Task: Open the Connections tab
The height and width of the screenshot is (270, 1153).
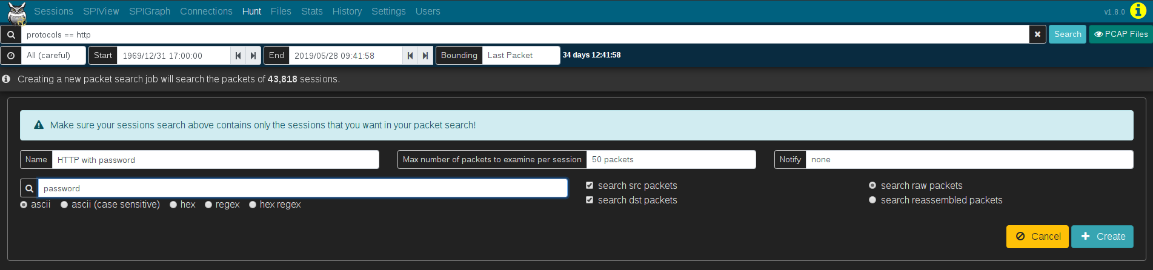Action: point(206,12)
